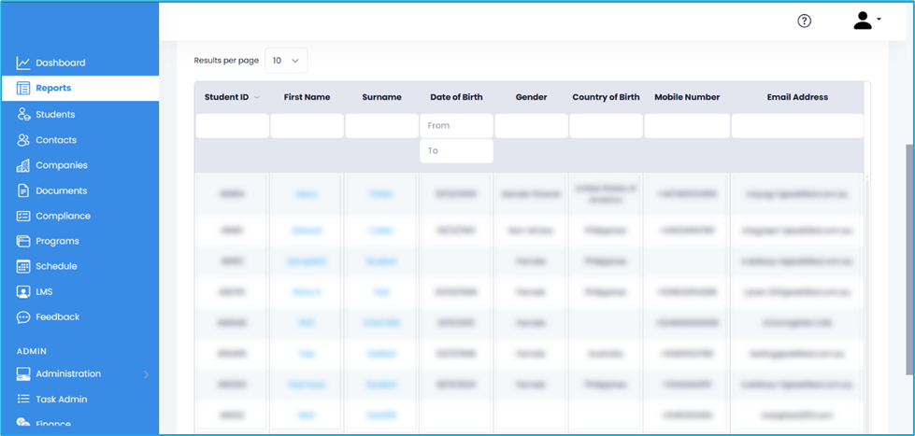Open the user profile account menu

866,21
